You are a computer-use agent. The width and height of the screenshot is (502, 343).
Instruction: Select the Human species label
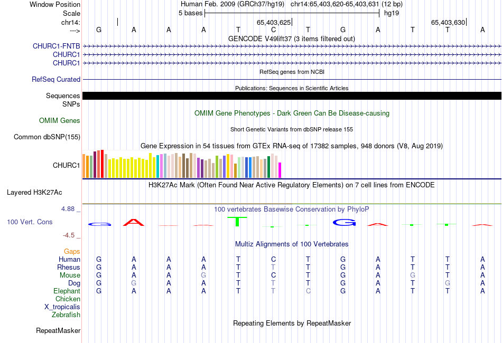coord(69,259)
